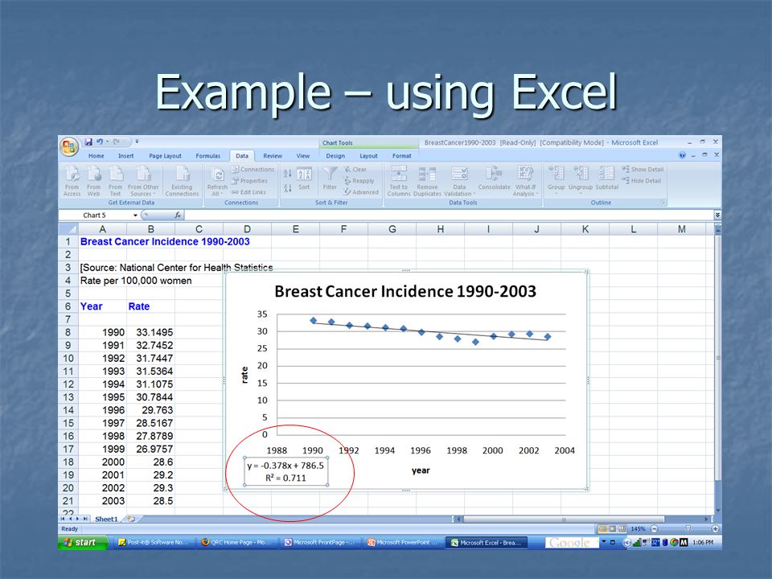Screen dimensions: 772x579
Task: Open the Page Layout tab
Action: [x=165, y=155]
